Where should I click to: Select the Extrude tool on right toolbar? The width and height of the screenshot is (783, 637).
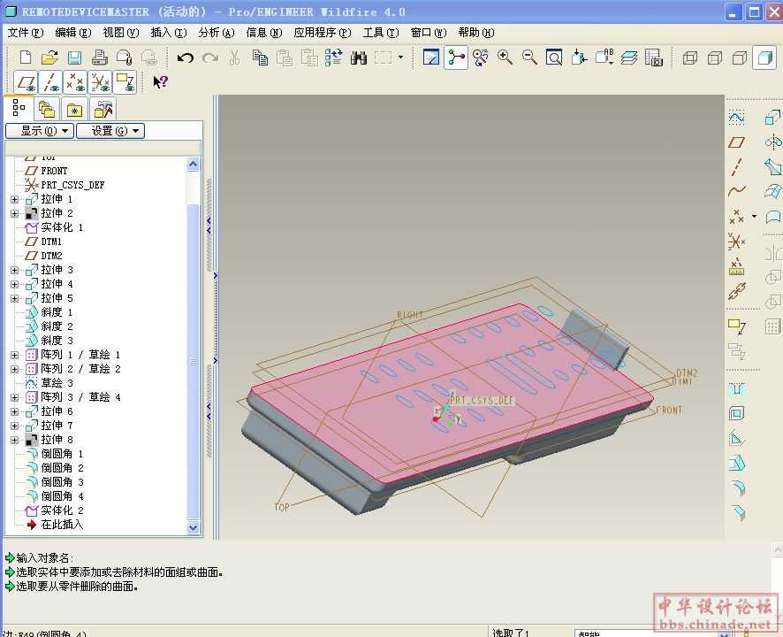click(772, 118)
